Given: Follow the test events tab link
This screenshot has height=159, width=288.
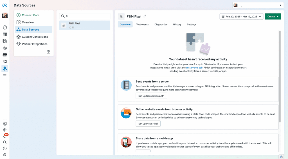Looking at the screenshot, I should [x=194, y=68].
